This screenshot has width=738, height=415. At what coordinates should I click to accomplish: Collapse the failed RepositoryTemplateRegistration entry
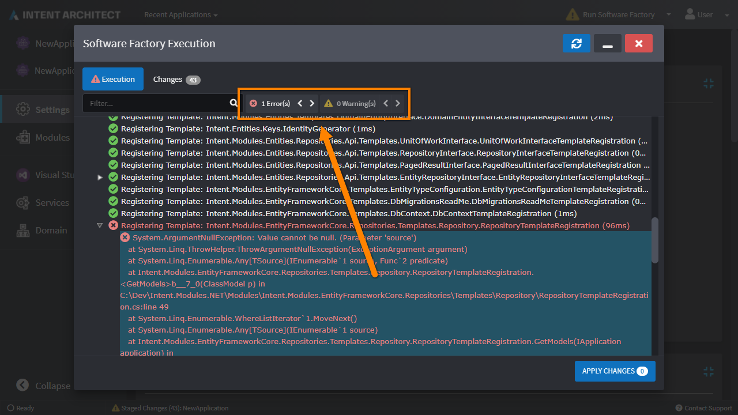[x=100, y=226]
